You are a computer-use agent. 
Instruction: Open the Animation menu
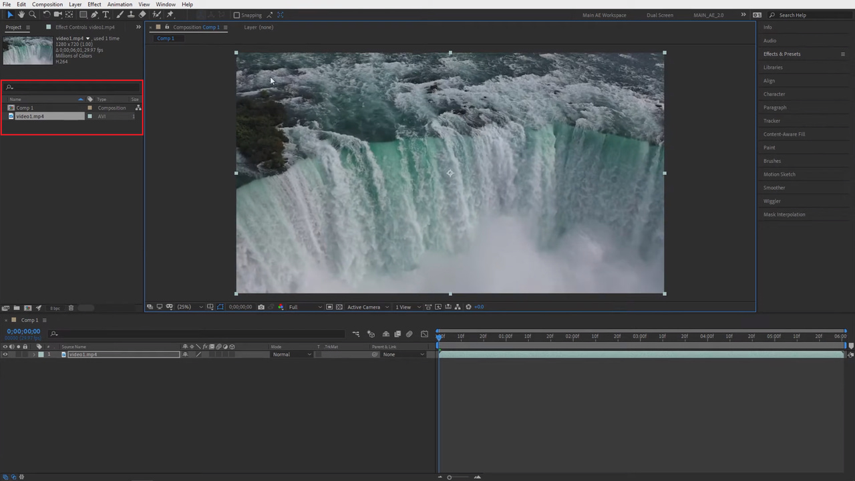point(120,5)
